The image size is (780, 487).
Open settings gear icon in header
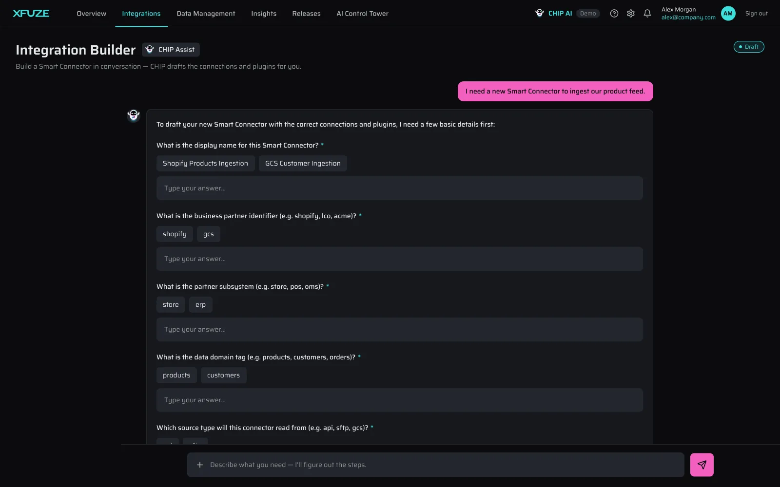coord(631,14)
